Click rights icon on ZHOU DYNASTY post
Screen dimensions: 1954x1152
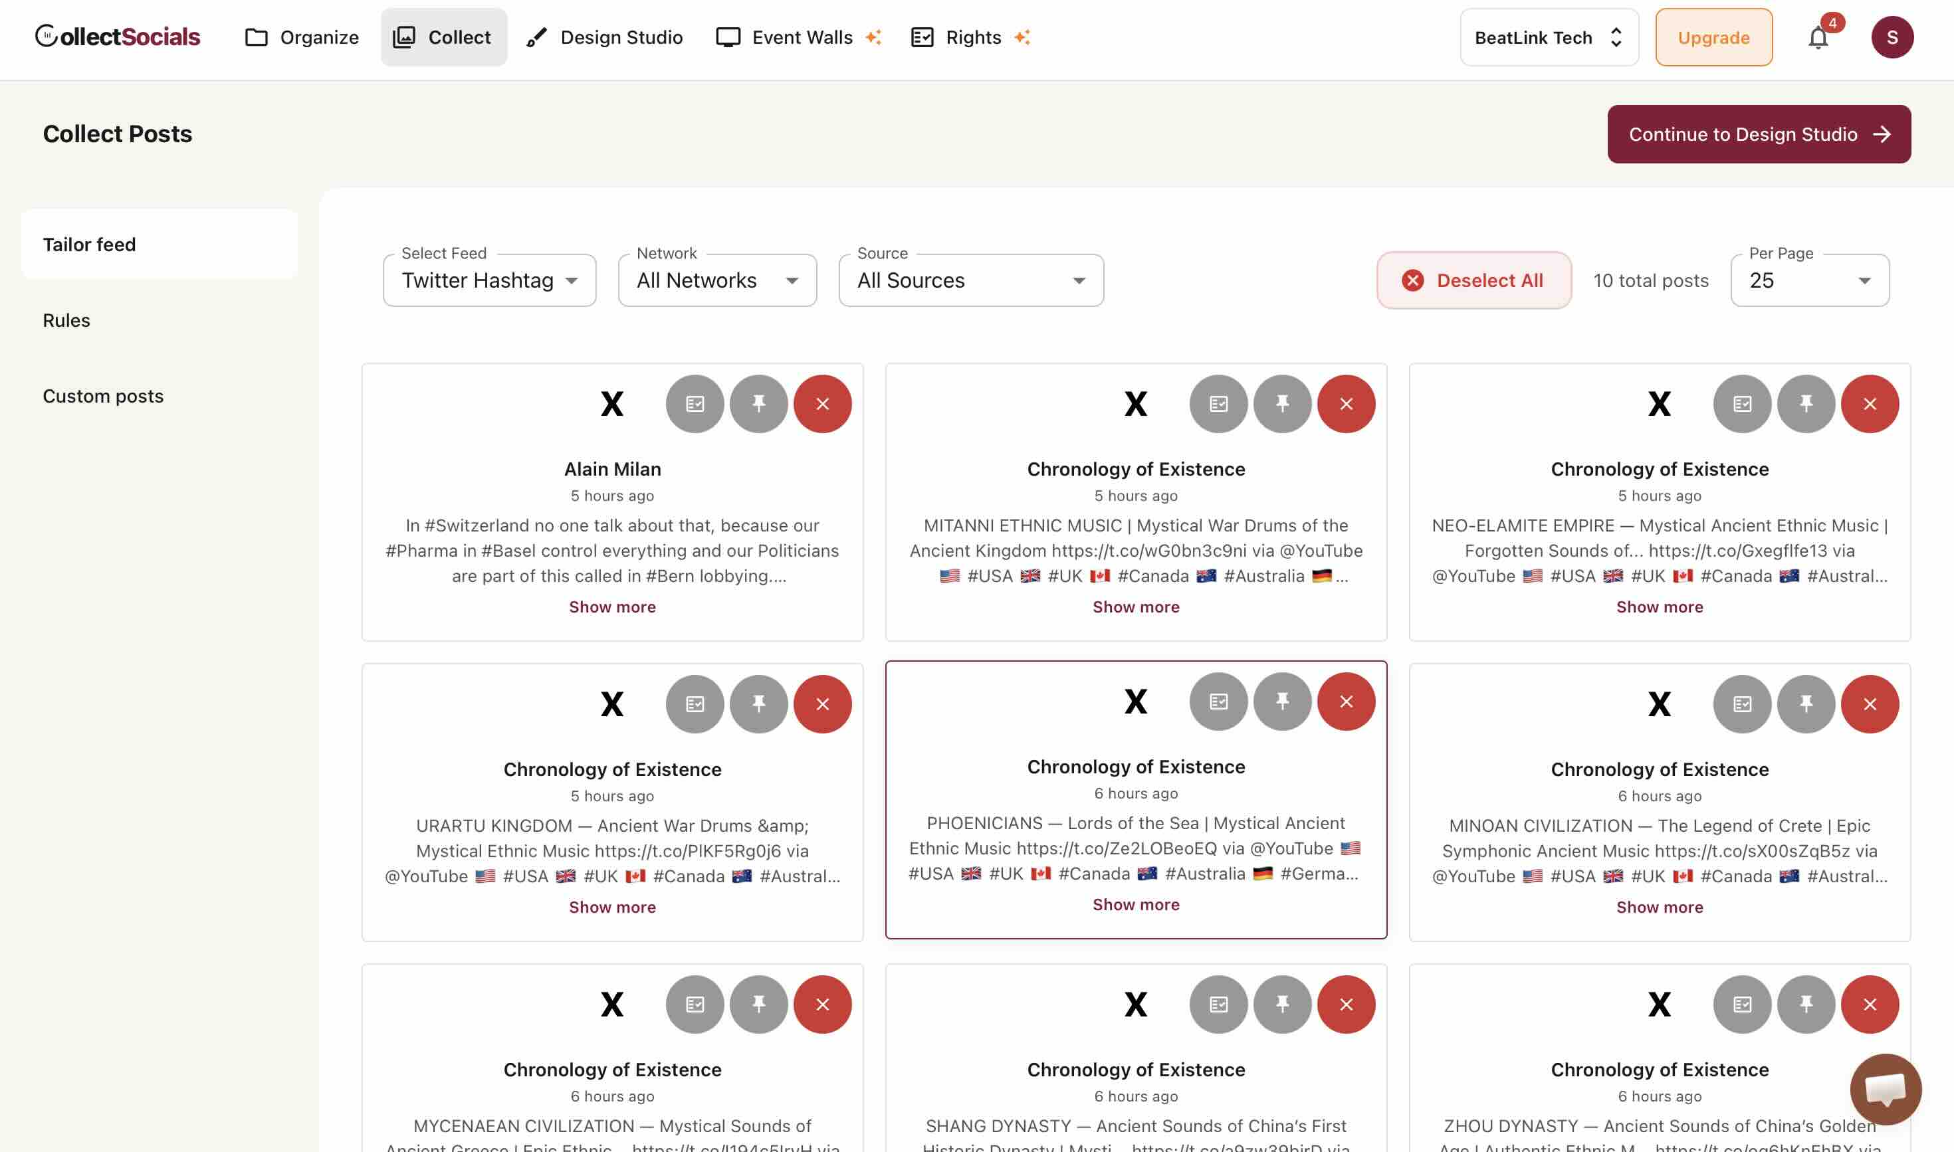coord(1742,1005)
